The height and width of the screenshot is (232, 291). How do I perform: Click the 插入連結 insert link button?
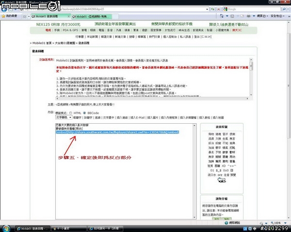click(122, 117)
